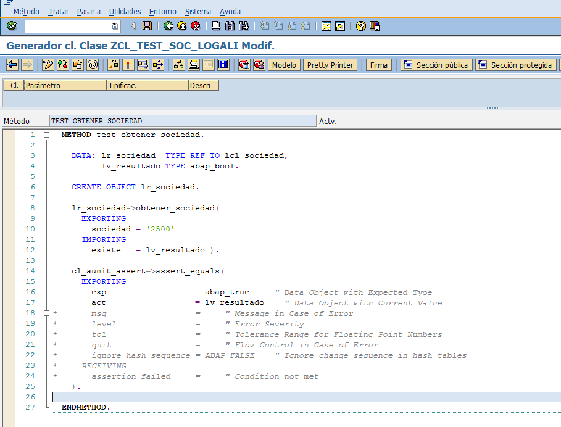
Task: Click the Where-Used List icon
Action: pos(158,65)
